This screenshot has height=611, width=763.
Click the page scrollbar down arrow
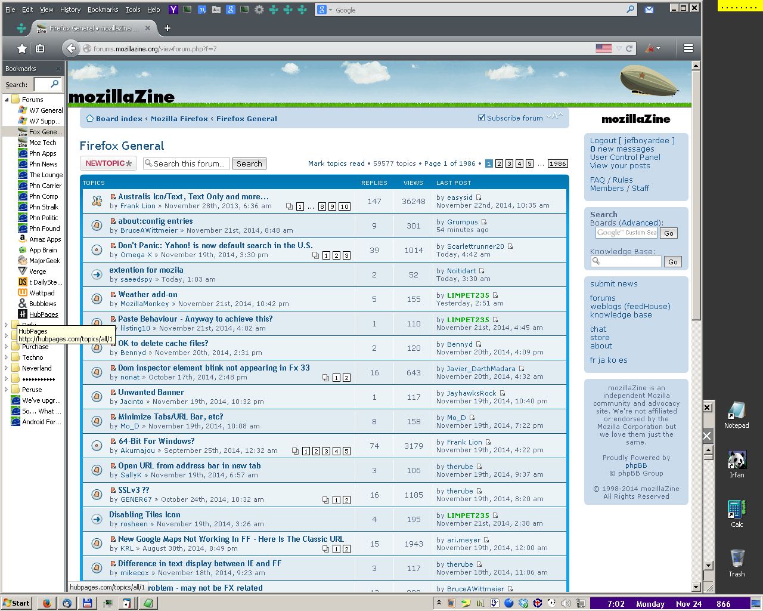696,587
